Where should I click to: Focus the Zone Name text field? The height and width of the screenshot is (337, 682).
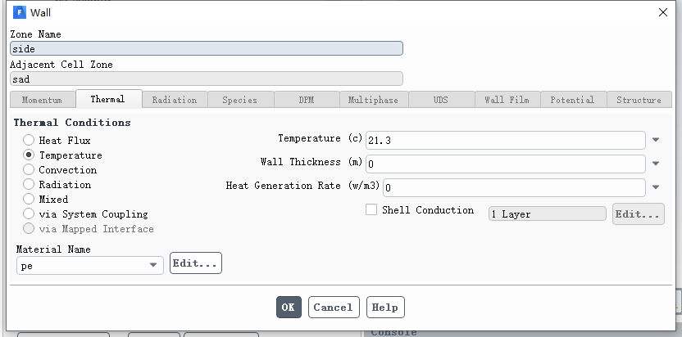click(x=207, y=48)
